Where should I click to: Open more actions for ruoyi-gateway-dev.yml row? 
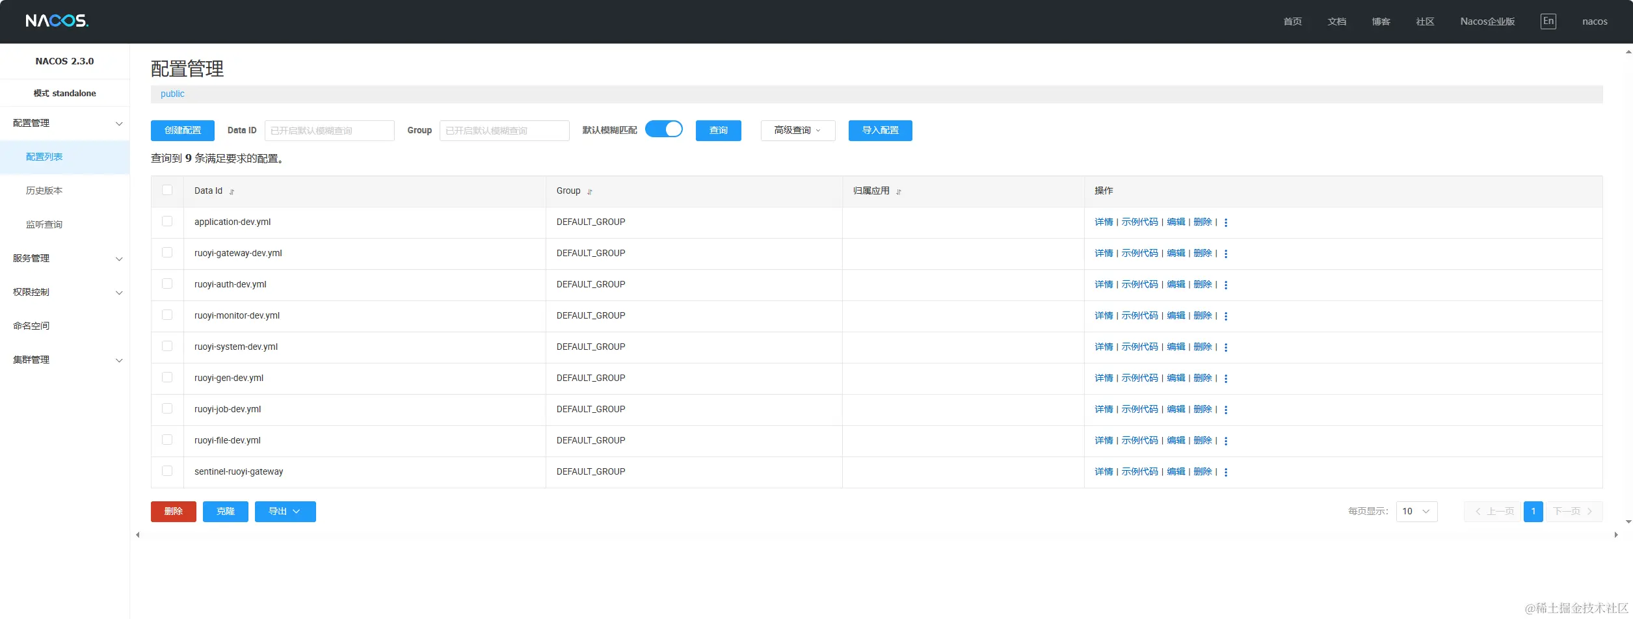(x=1226, y=254)
